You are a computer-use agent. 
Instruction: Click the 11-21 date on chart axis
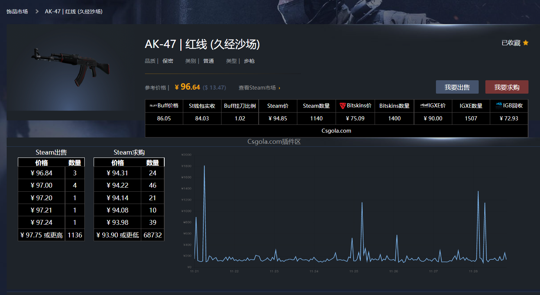click(x=194, y=271)
